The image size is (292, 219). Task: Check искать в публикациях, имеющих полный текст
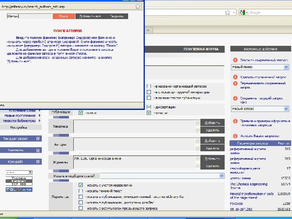coord(81,197)
